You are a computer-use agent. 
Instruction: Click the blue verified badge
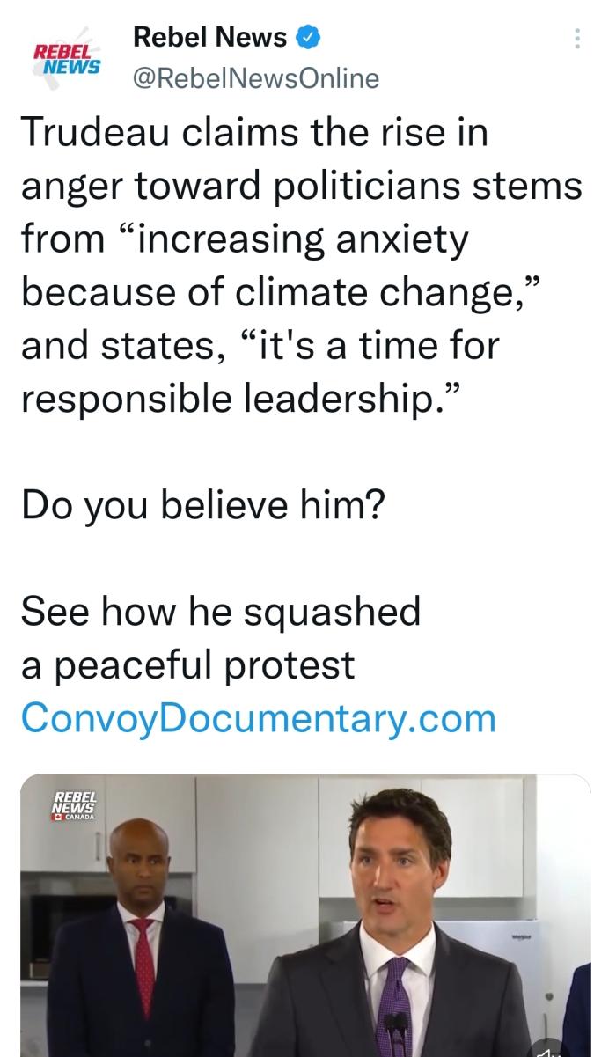pyautogui.click(x=307, y=38)
